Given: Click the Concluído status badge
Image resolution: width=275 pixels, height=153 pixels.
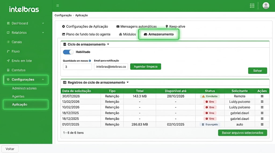Looking at the screenshot, I should 210,96.
